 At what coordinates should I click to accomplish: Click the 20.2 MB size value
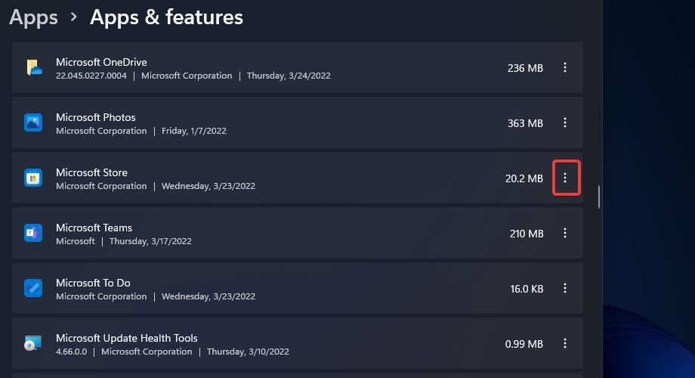click(x=524, y=178)
